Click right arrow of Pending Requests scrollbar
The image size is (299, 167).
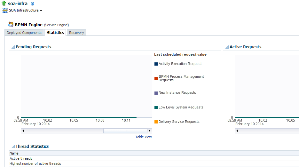click(150, 131)
